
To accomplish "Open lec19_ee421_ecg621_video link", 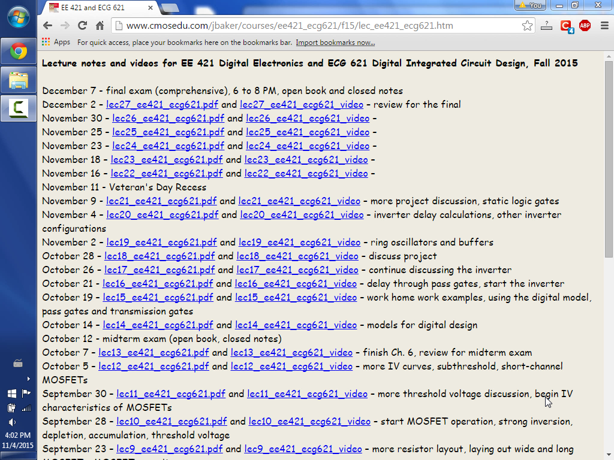I will (299, 242).
